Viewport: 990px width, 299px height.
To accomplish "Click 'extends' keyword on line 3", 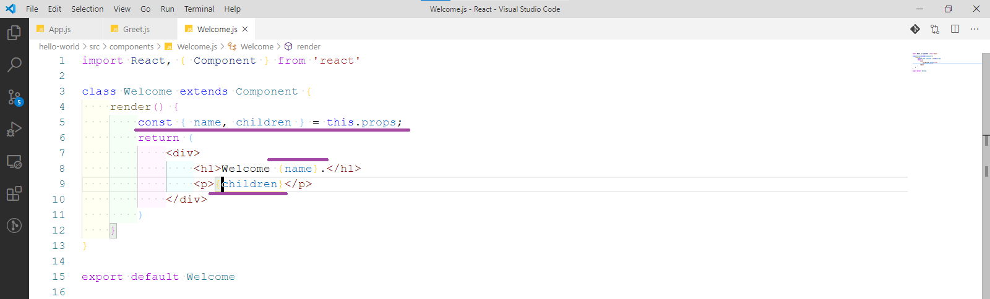I will [x=204, y=91].
